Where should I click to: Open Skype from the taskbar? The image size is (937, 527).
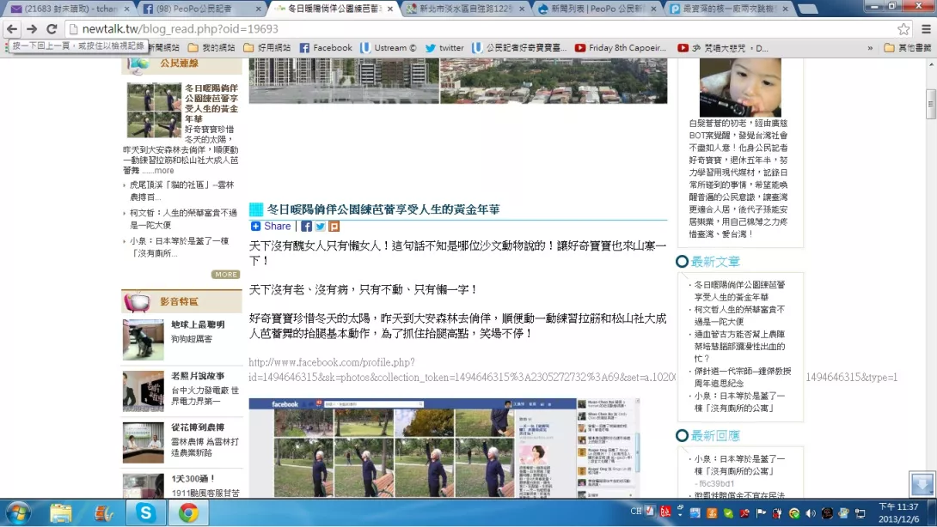pos(145,512)
